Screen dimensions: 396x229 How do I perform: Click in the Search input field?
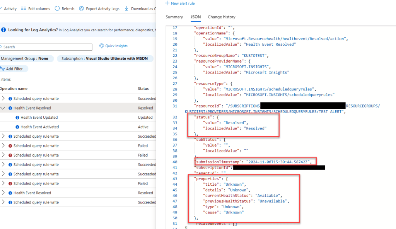tap(46, 47)
